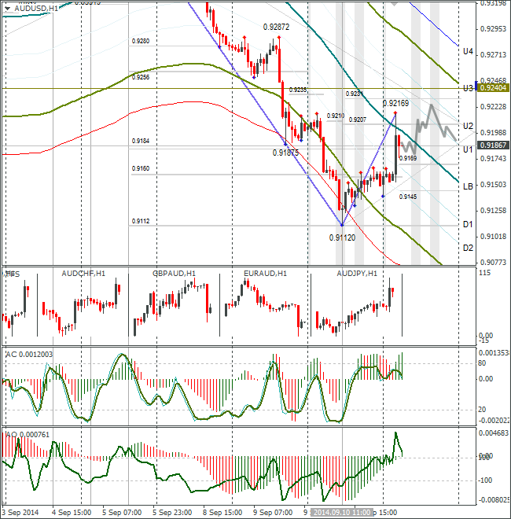Click the 0.9231 level label
The image size is (511, 519).
(354, 94)
